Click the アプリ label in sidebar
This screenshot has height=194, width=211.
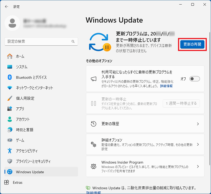point(20,109)
